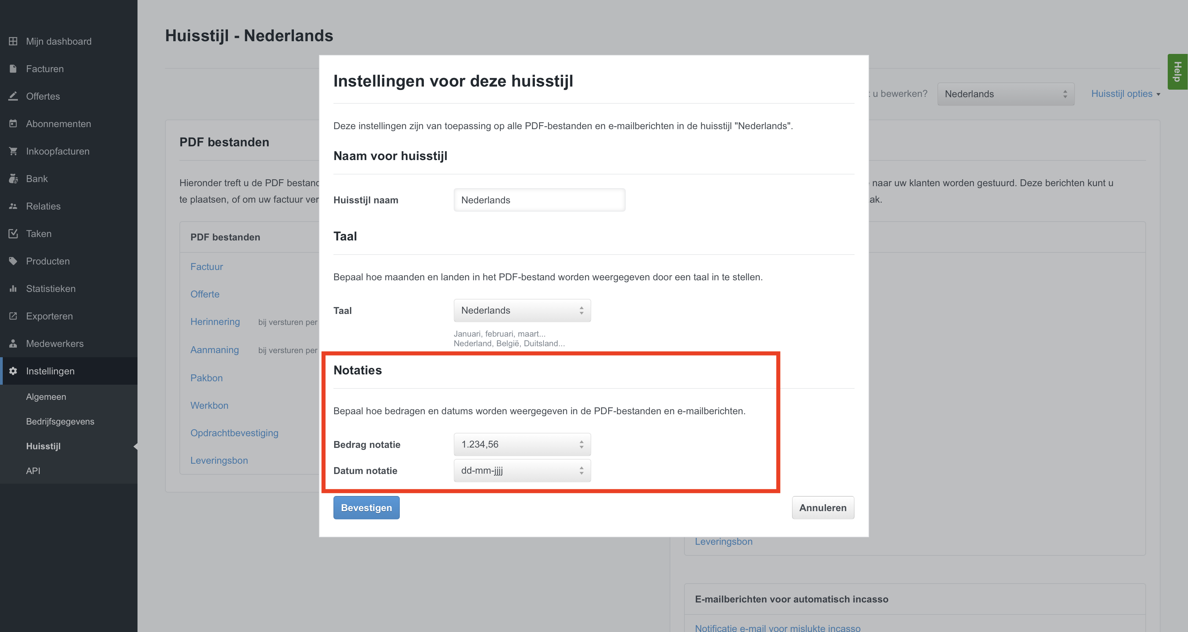Image resolution: width=1188 pixels, height=632 pixels.
Task: Open the Datum notatie dropdown
Action: pyautogui.click(x=521, y=471)
